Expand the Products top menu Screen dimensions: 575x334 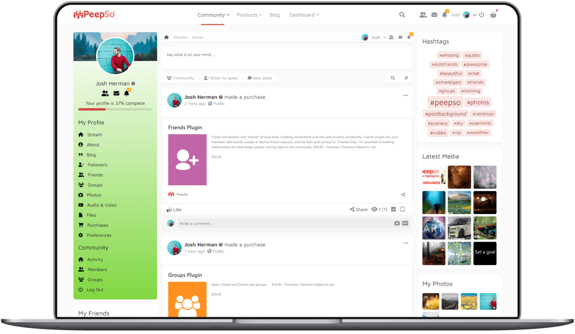tap(249, 15)
